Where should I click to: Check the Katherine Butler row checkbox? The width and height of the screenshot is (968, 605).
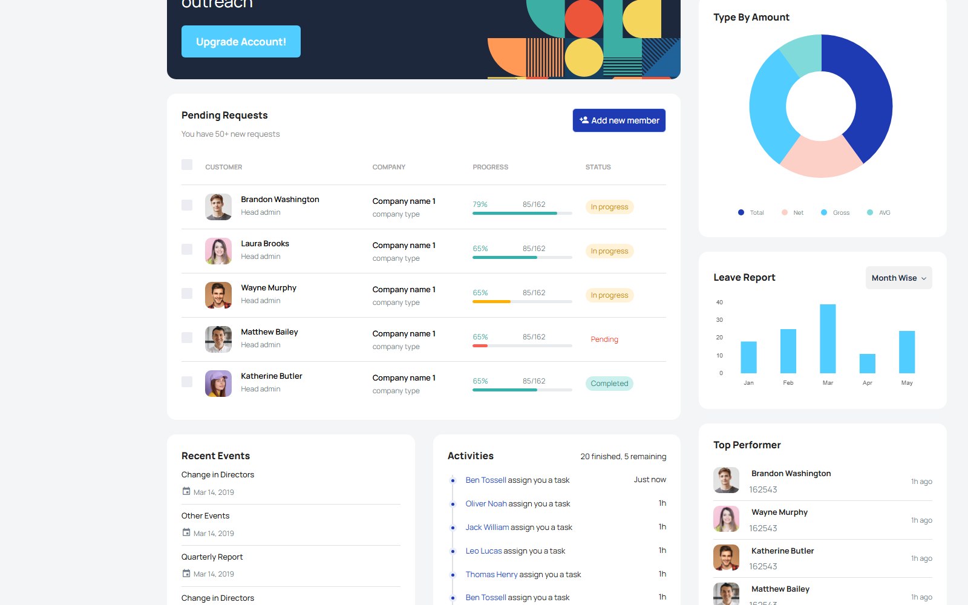[187, 382]
